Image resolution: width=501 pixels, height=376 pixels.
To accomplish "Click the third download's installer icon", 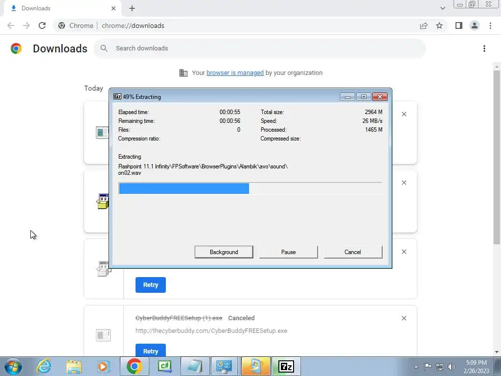I will tap(103, 269).
